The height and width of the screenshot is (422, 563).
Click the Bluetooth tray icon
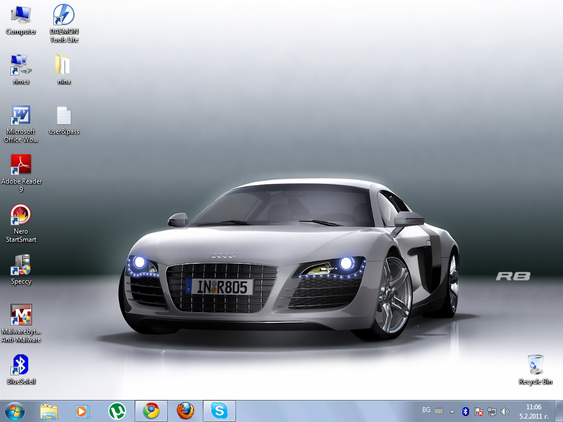[x=466, y=412]
